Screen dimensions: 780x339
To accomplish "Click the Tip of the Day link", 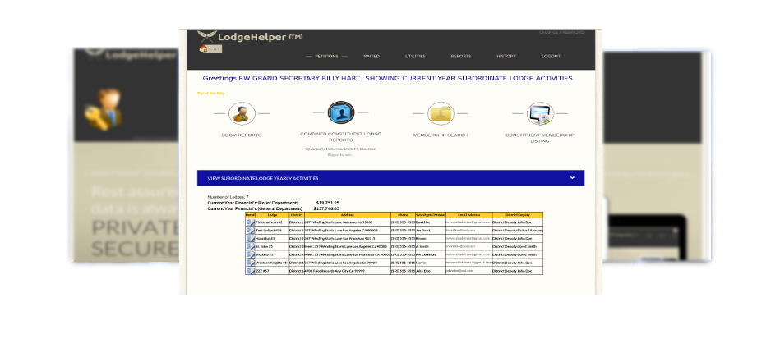I will coord(210,93).
